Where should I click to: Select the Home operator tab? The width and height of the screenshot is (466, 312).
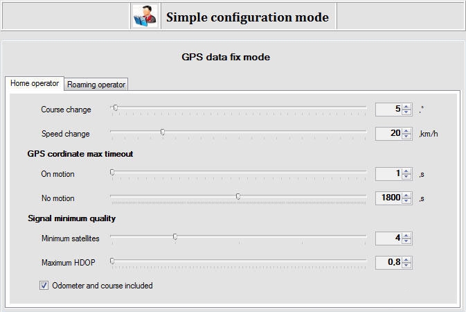tap(35, 84)
